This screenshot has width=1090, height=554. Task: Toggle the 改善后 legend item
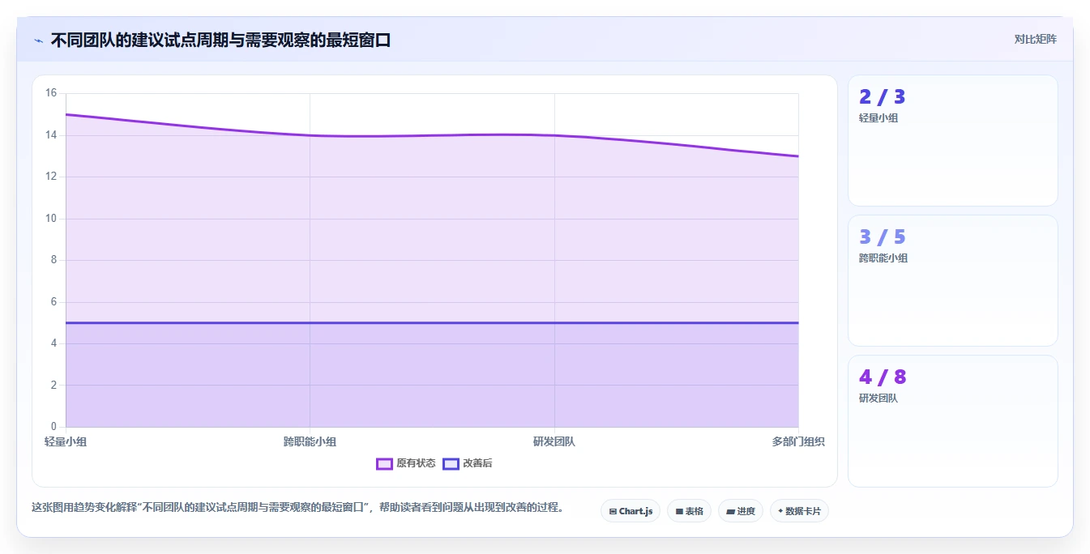click(x=468, y=463)
